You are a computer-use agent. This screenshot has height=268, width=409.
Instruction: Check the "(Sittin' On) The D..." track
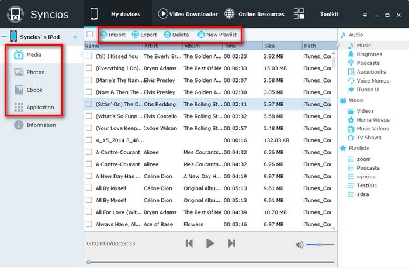(89, 104)
